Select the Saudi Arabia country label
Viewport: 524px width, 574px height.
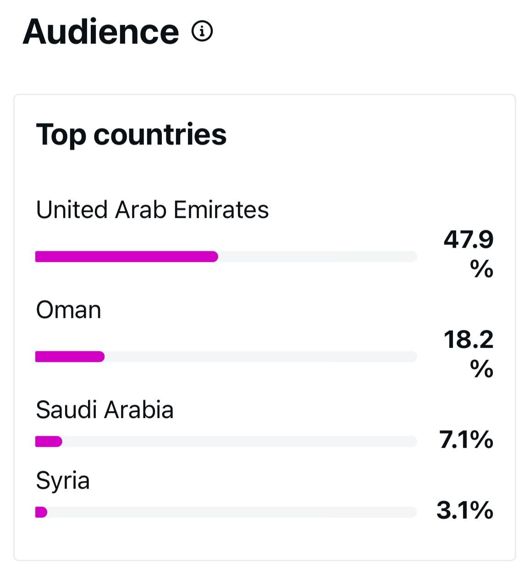coord(105,410)
